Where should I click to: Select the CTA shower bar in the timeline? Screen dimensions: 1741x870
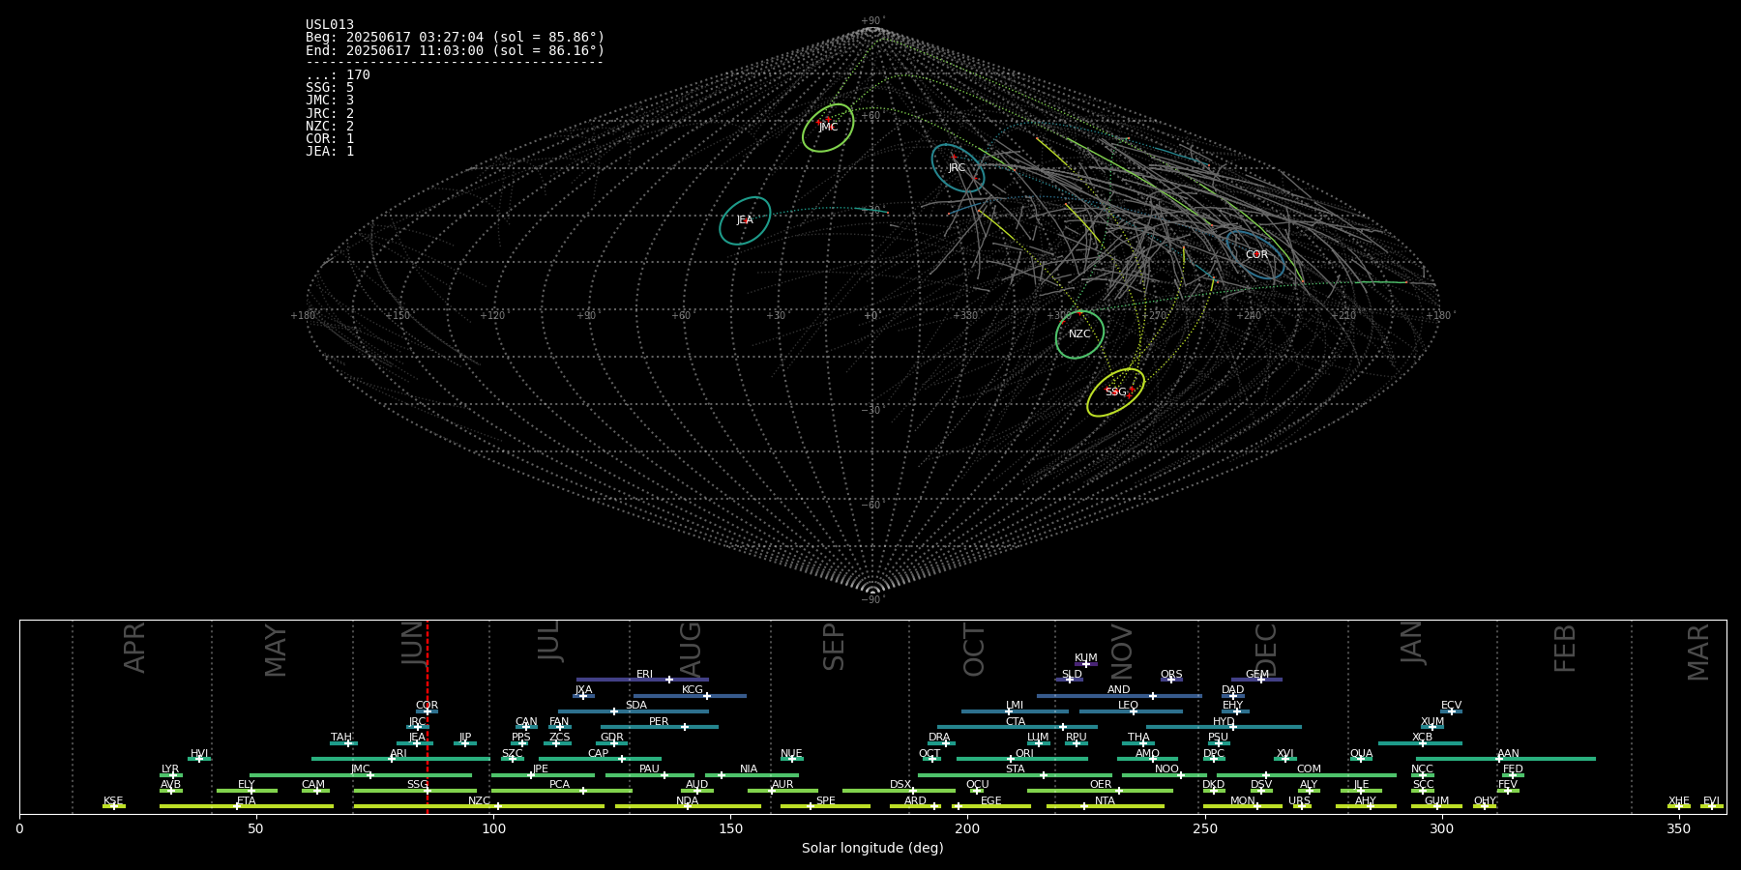pyautogui.click(x=1018, y=727)
